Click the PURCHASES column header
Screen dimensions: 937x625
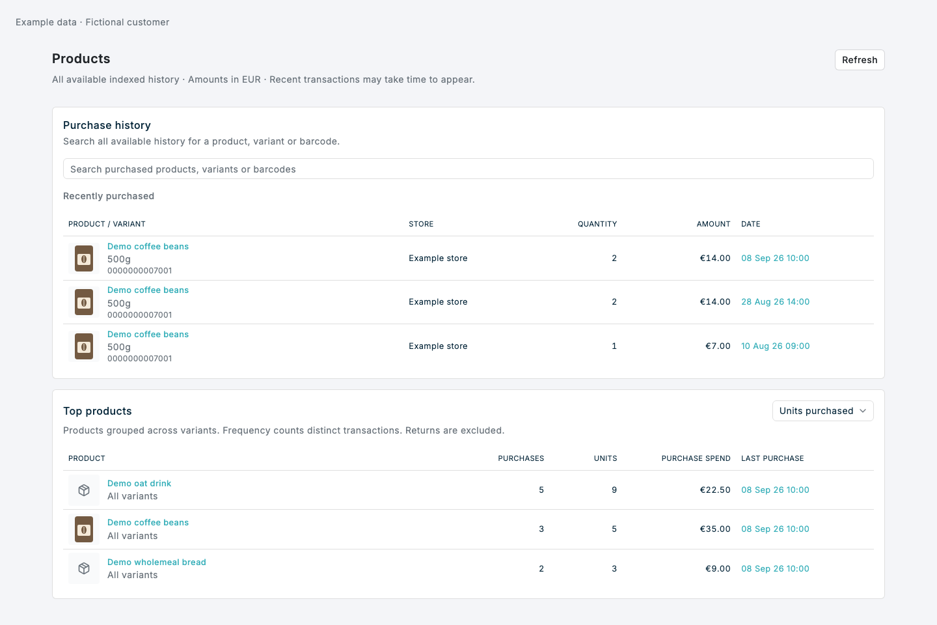tap(521, 458)
